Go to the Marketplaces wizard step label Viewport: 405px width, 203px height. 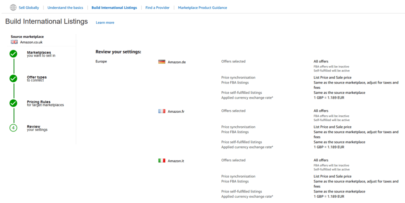tap(39, 52)
